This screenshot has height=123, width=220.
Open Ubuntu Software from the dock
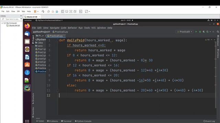[27, 65]
